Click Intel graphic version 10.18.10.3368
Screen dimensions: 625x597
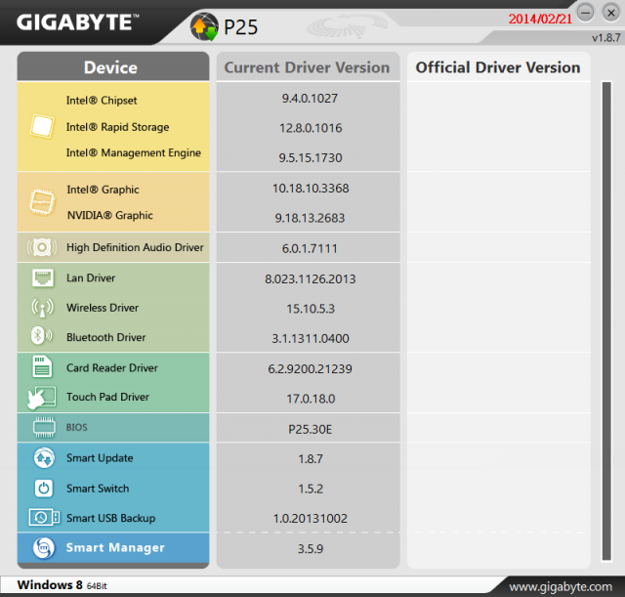(311, 189)
